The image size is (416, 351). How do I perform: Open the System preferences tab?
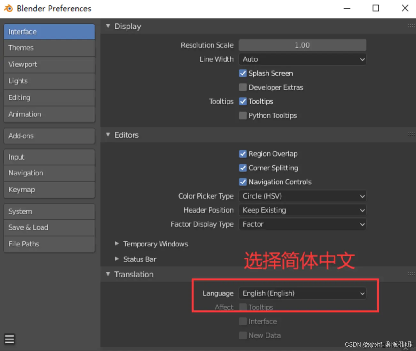[x=49, y=211]
